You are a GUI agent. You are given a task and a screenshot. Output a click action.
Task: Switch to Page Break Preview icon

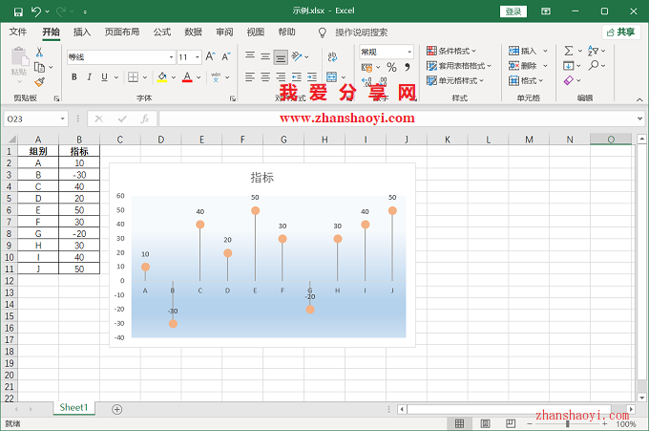[x=511, y=423]
